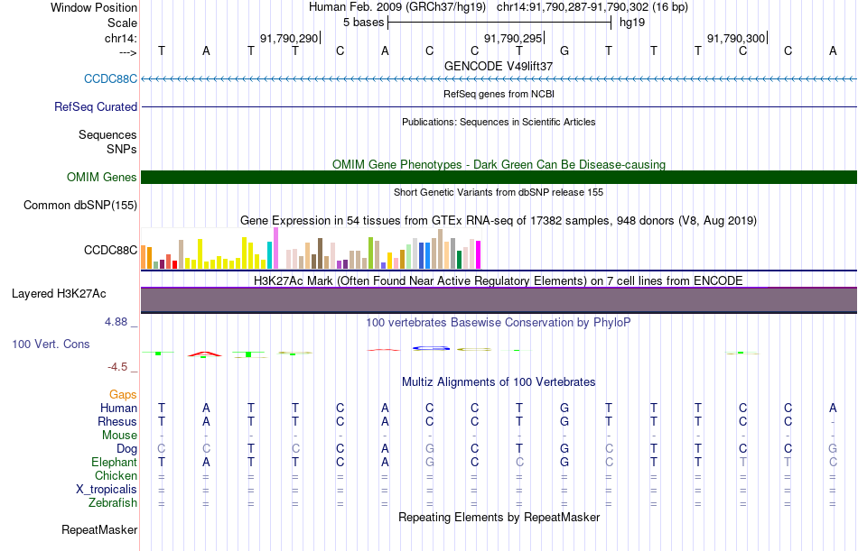Click the CCDC88C intron line with arrows
Screen dimensions: 858x551
pyautogui.click(x=499, y=78)
